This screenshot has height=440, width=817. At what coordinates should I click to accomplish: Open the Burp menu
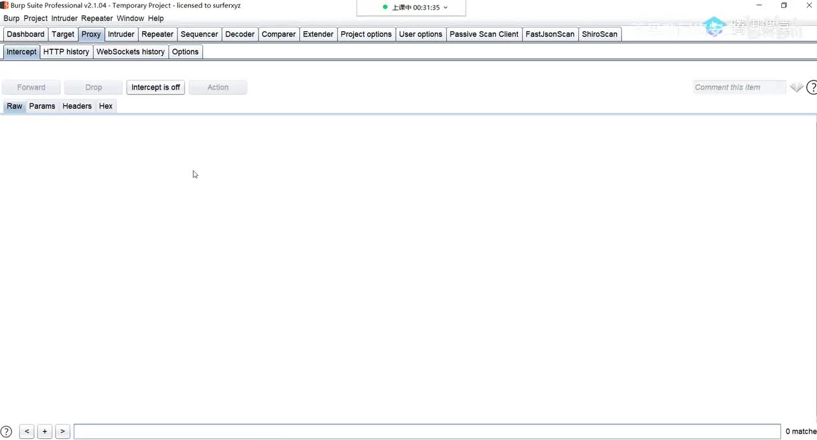click(11, 18)
